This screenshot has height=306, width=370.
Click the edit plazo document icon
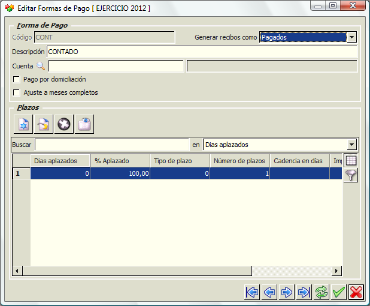pos(44,124)
